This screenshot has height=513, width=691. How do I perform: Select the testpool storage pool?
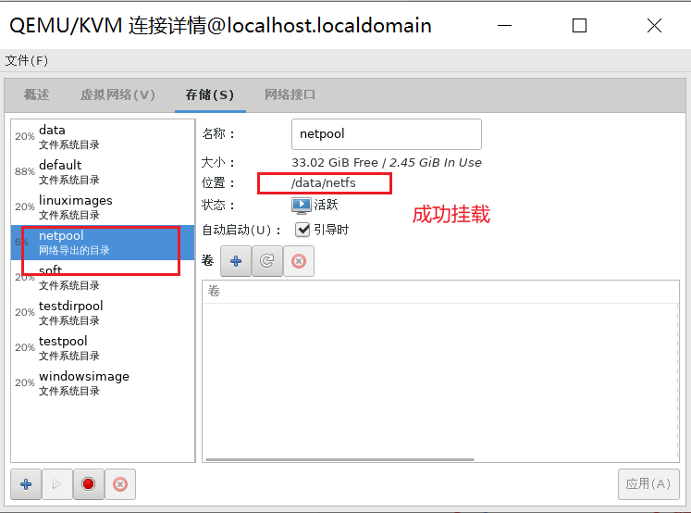pos(103,348)
